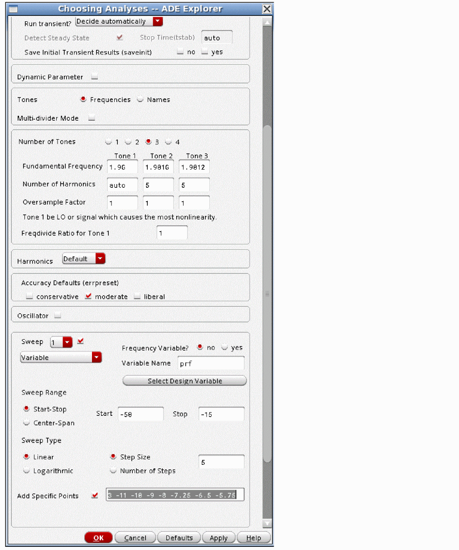Expand the Harmonics Default dropdown

[100, 258]
